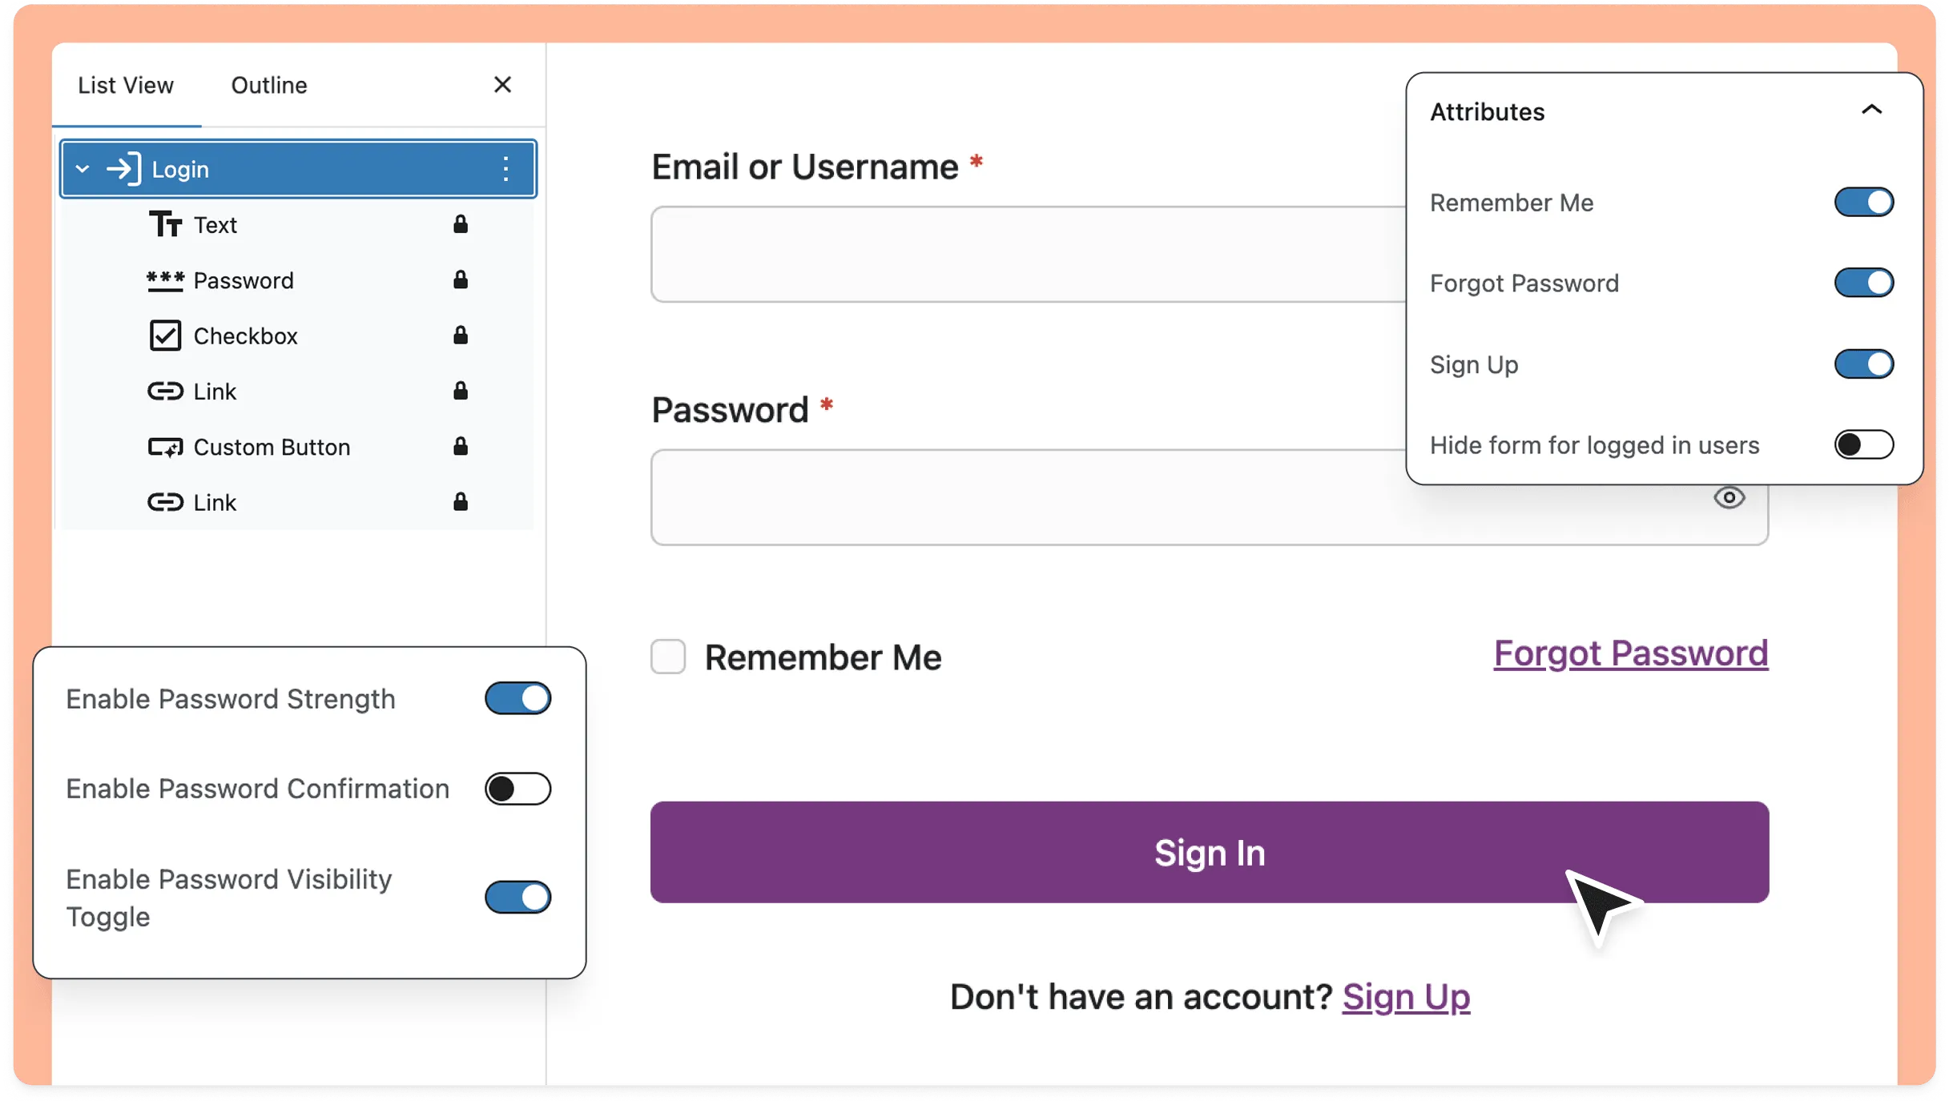Collapse the Attributes panel
Screen dimensions: 1957x1101
[1872, 110]
